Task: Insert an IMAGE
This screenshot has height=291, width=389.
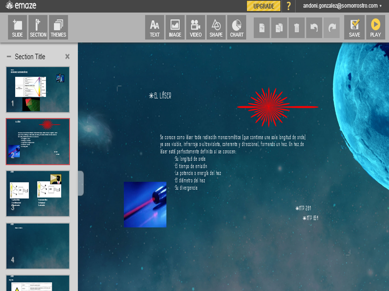Action: (x=175, y=27)
